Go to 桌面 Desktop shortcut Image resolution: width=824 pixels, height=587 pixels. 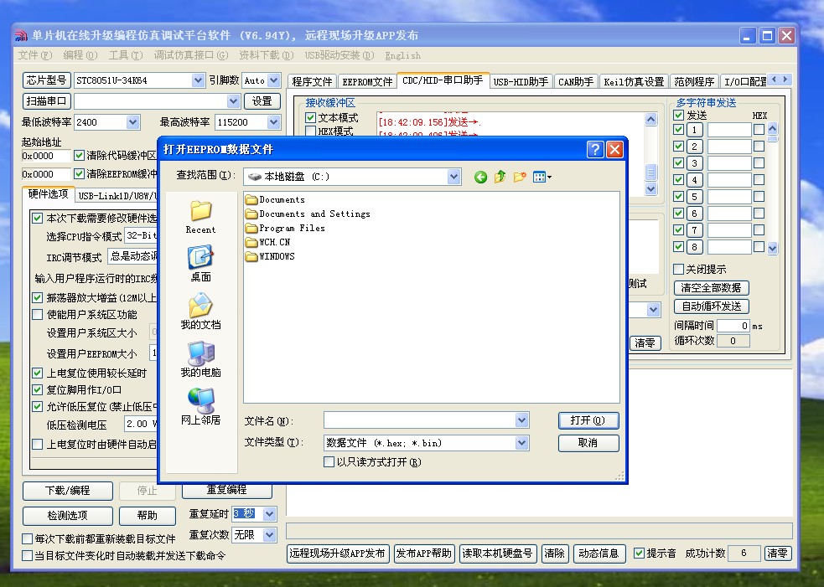(x=200, y=264)
